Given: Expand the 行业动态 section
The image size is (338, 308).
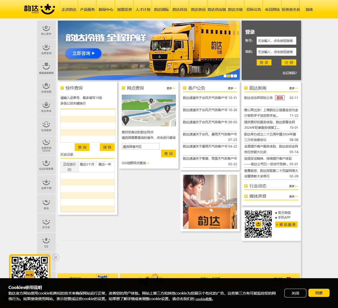Looking at the screenshot, I should tap(246, 186).
